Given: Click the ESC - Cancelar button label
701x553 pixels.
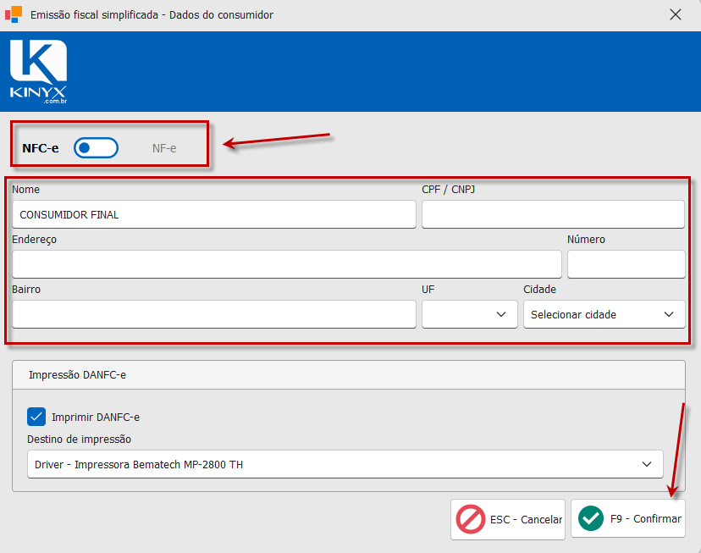Looking at the screenshot, I should click(x=527, y=519).
